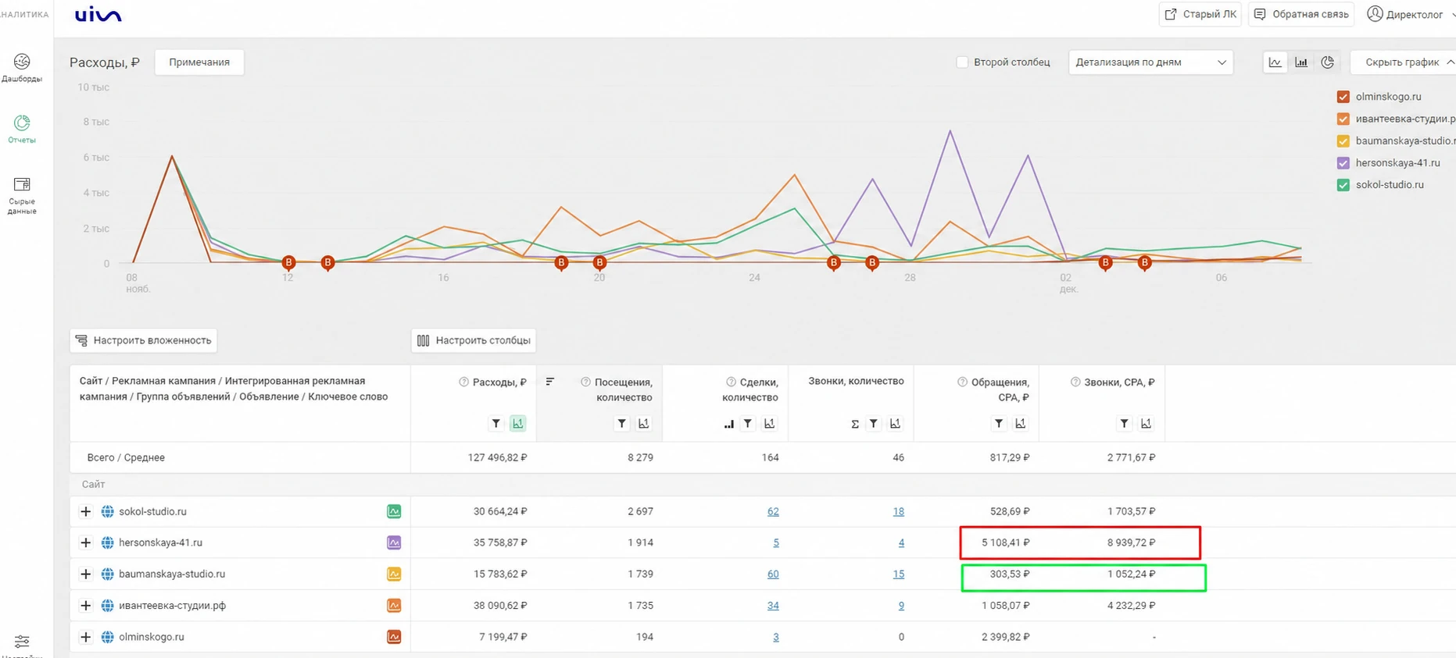The image size is (1456, 658).
Task: Open deals link 34 for ивантеевка-студии.рф
Action: point(773,605)
